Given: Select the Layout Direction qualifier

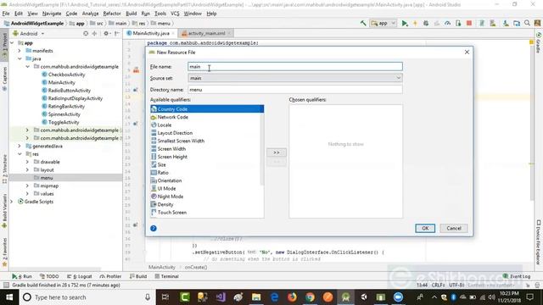Looking at the screenshot, I should [207, 133].
